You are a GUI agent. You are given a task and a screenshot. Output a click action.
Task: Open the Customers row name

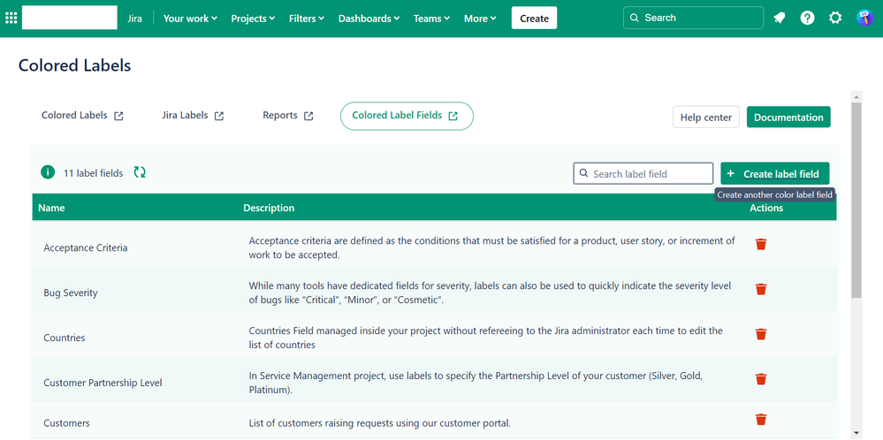(x=66, y=423)
